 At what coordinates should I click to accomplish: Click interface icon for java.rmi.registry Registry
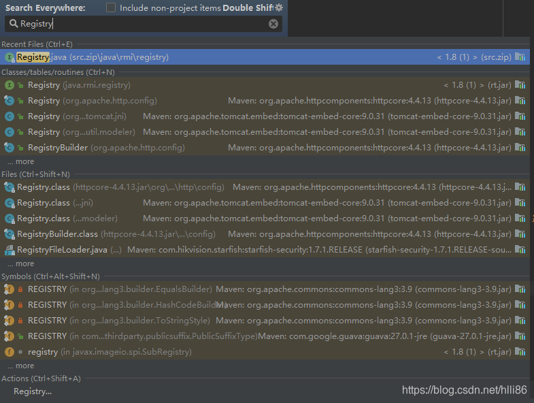tap(10, 85)
